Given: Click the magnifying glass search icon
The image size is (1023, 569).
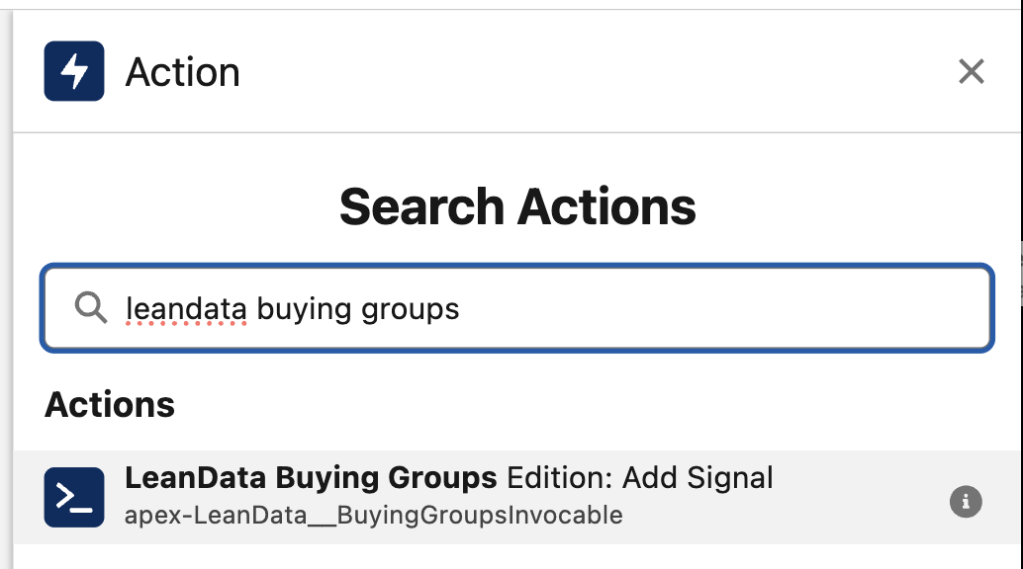Looking at the screenshot, I should click(91, 309).
